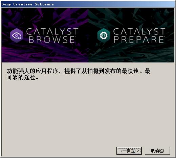The image size is (176, 158).
Task: Click the purple Catalyst Browse eye icon
Action: 17,35
